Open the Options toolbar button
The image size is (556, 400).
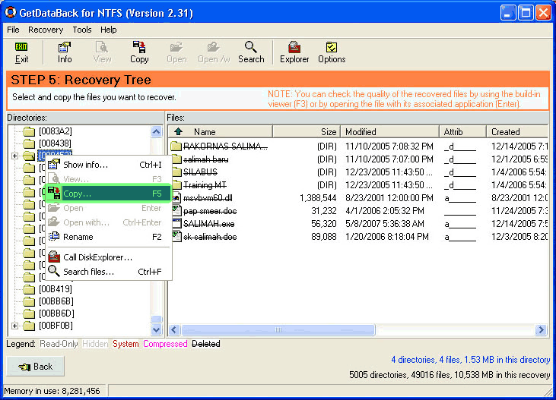pyautogui.click(x=332, y=52)
